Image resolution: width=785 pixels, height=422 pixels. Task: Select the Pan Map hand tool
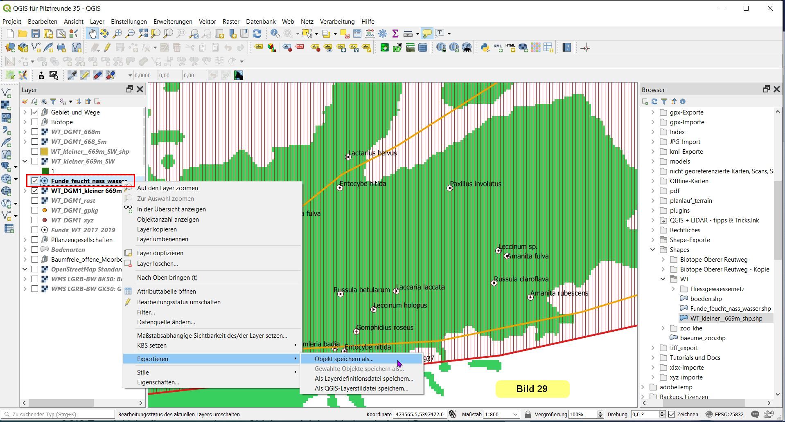click(x=92, y=34)
